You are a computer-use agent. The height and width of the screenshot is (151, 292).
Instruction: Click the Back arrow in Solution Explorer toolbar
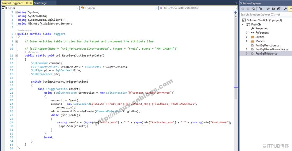(243, 9)
